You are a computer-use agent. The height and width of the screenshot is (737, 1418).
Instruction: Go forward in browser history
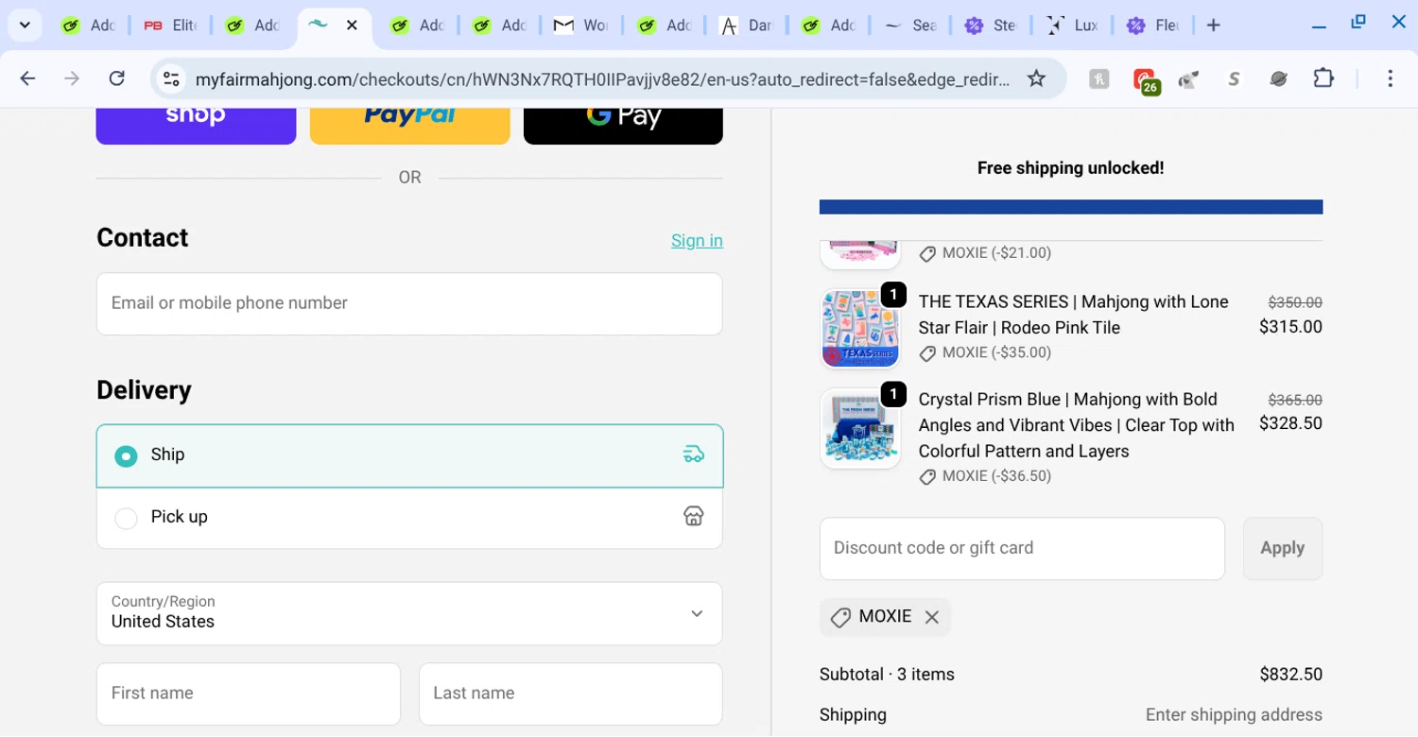(72, 78)
